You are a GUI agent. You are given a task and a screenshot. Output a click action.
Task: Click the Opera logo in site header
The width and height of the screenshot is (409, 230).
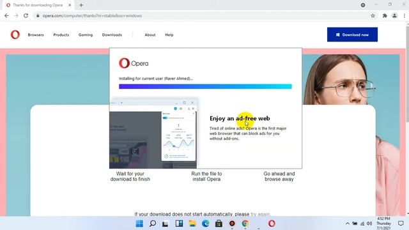15,34
